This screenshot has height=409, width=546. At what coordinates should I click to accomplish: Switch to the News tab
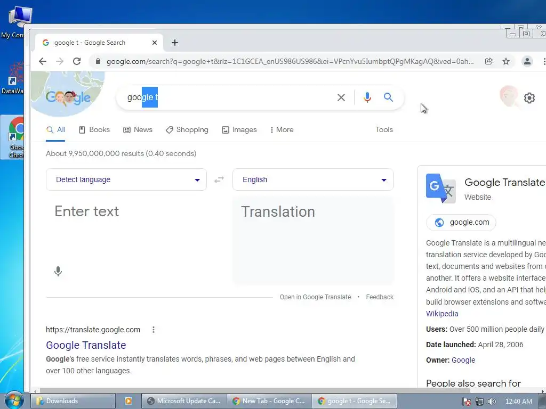pos(138,130)
